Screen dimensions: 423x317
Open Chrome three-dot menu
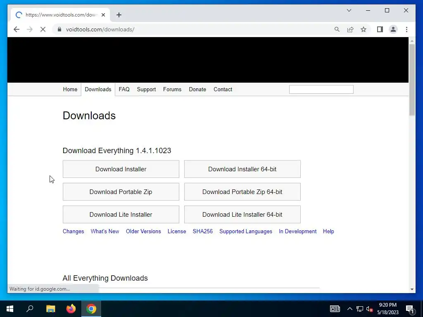point(406,29)
